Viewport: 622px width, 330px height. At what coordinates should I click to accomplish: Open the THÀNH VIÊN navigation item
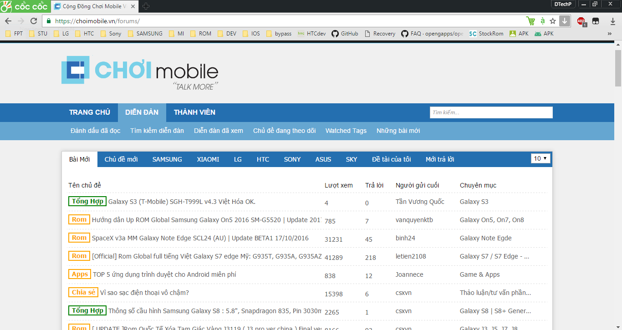point(194,112)
